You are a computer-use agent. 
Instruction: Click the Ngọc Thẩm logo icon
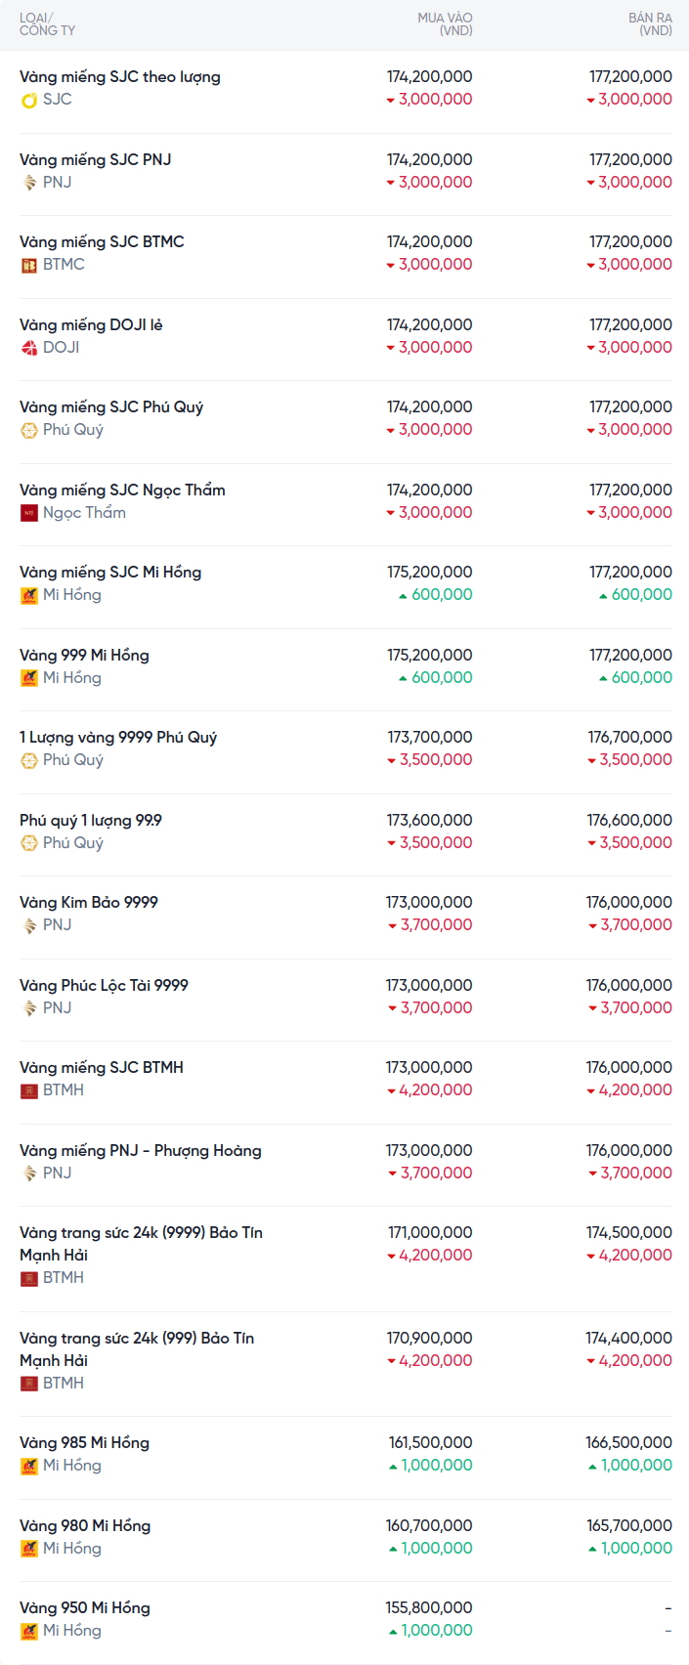click(29, 513)
